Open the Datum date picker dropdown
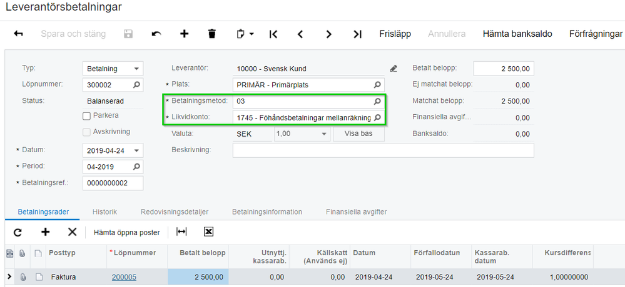The image size is (625, 287). click(137, 150)
